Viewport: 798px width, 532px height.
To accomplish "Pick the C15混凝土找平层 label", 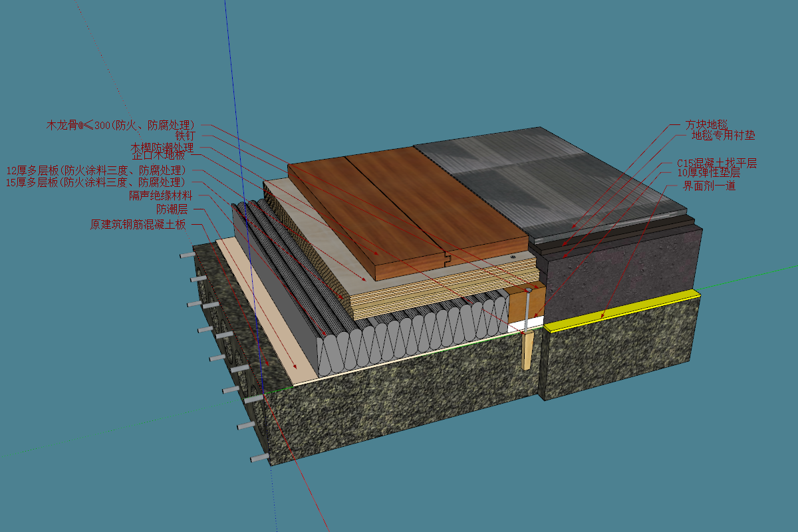I will [x=717, y=163].
